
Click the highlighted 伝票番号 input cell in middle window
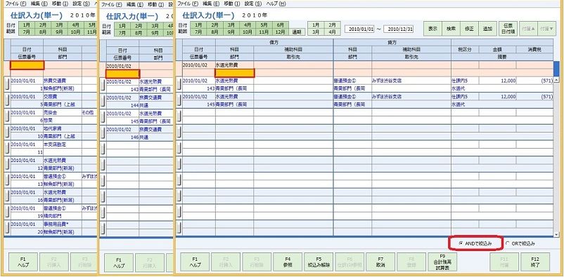pos(122,74)
